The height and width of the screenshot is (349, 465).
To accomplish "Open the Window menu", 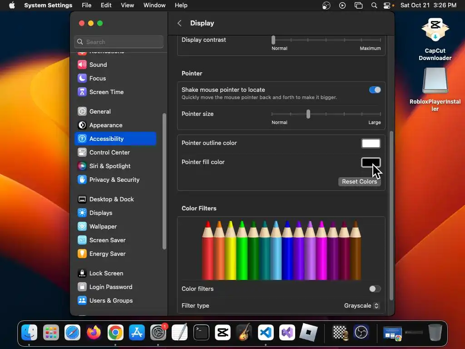I will 154,5.
